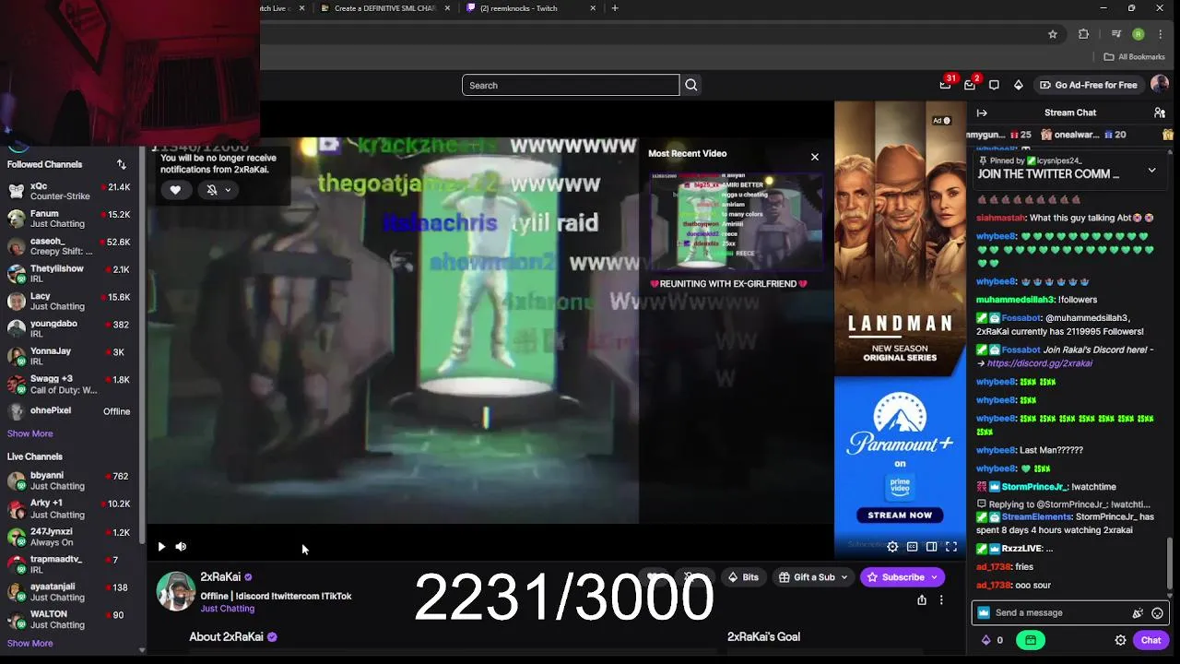Open youngdabo channel in sidebar

(69, 329)
